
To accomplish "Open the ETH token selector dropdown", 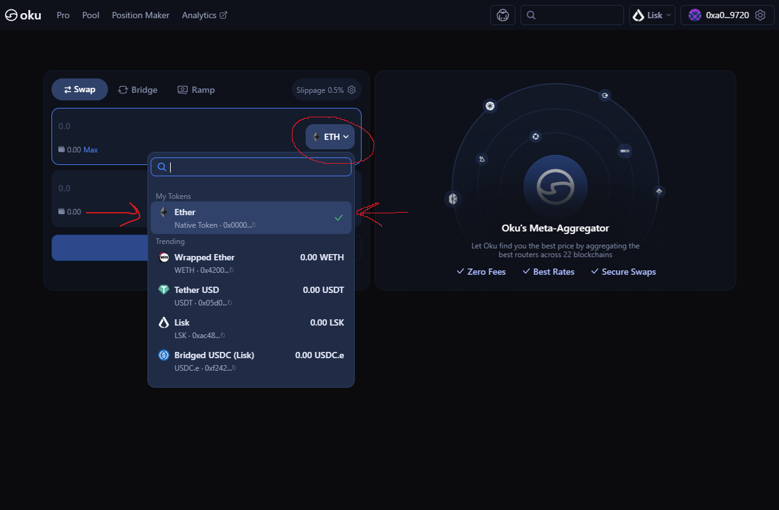I will click(330, 137).
